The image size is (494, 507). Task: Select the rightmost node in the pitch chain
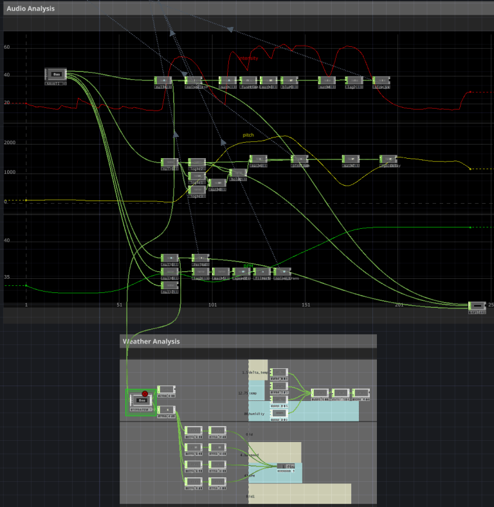pyautogui.click(x=388, y=159)
